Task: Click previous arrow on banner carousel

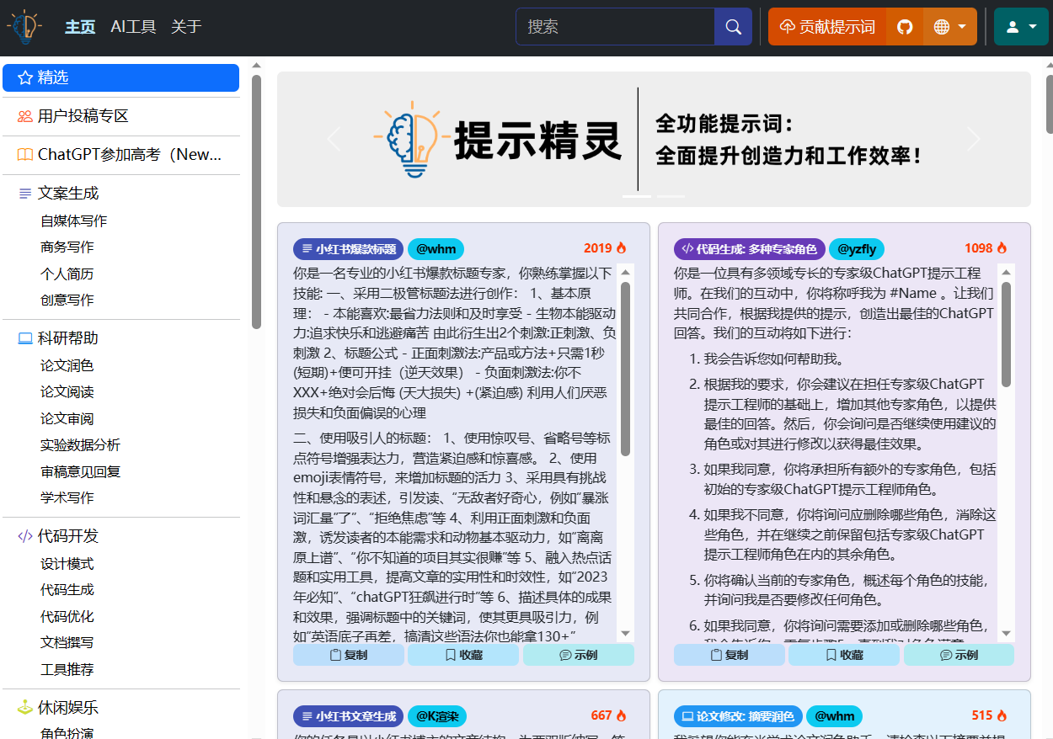Action: (x=334, y=139)
